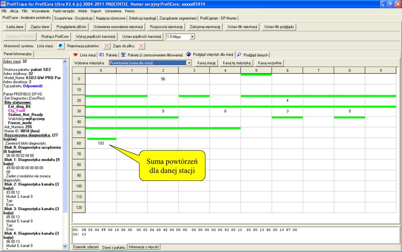Click the info panel vertical scrollbar thumb
The image size is (402, 252).
pyautogui.click(x=65, y=139)
